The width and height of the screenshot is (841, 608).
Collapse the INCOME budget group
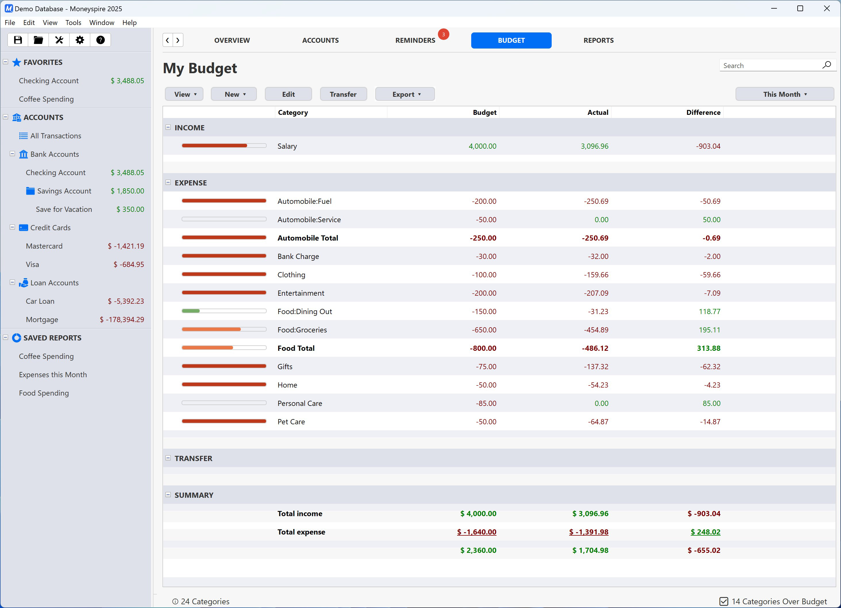coord(168,127)
